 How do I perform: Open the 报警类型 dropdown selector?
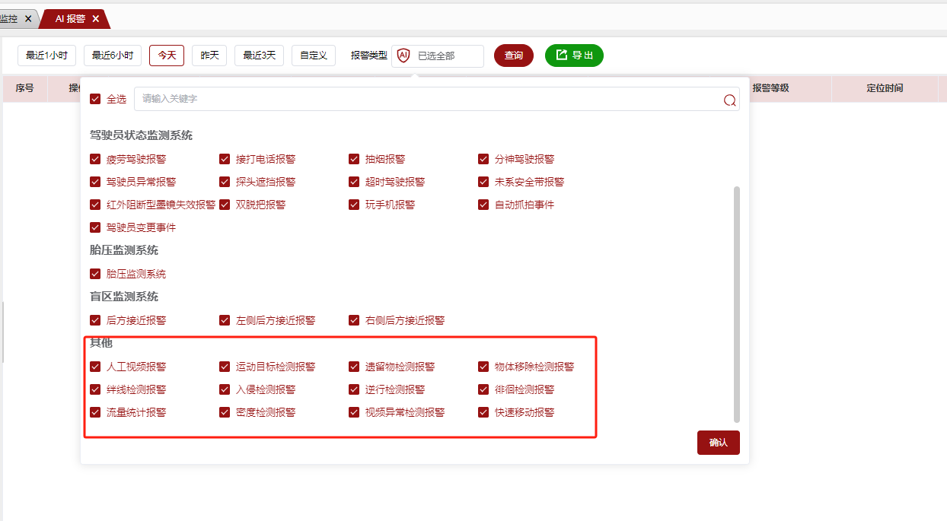[445, 56]
